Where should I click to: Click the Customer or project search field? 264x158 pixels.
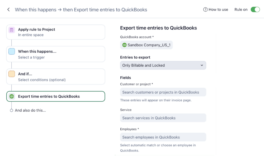pos(163,92)
